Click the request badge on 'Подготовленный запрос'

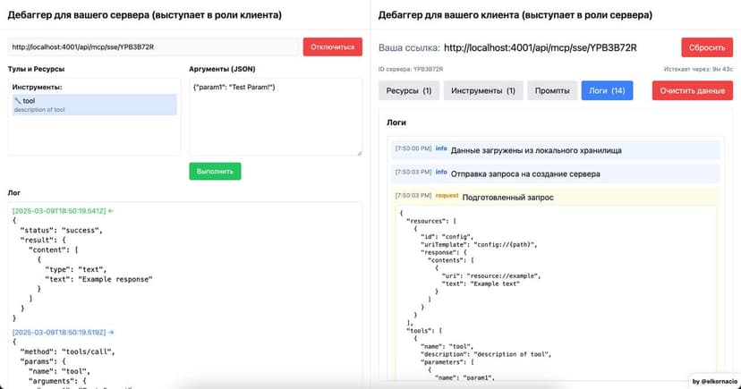pos(447,195)
